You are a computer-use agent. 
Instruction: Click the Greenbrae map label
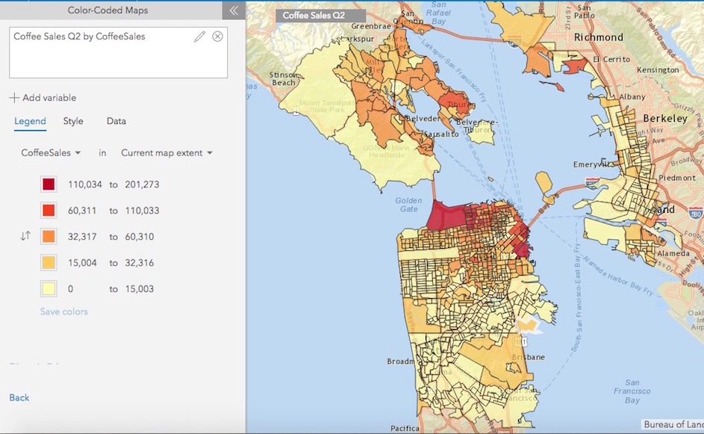(371, 26)
